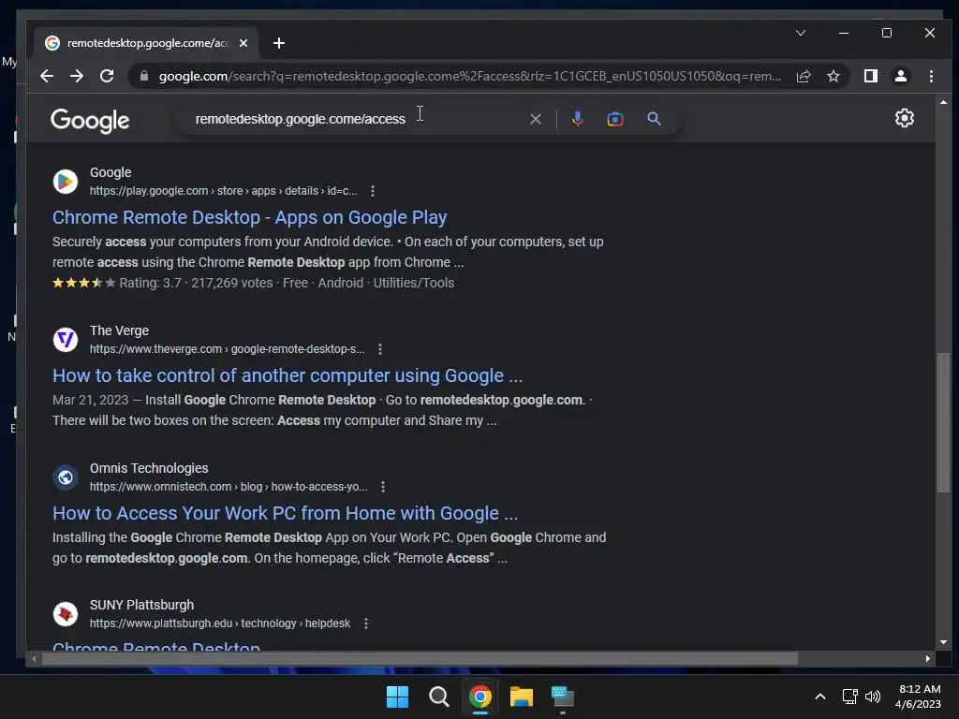This screenshot has height=719, width=959.
Task: Open How to take control of another computer
Action: 288,375
